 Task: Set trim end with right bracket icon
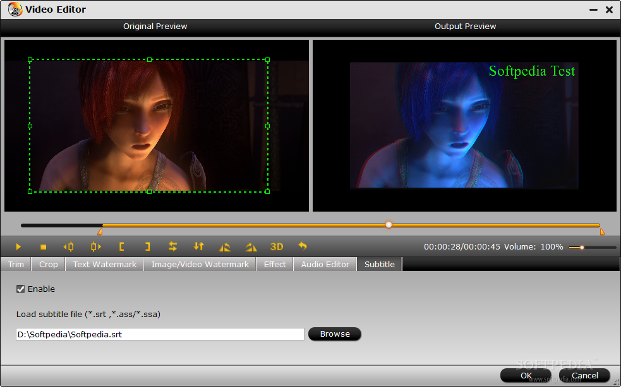pyautogui.click(x=147, y=247)
